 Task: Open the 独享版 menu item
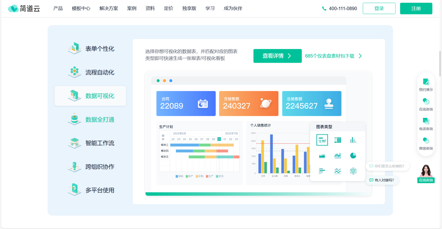[189, 8]
